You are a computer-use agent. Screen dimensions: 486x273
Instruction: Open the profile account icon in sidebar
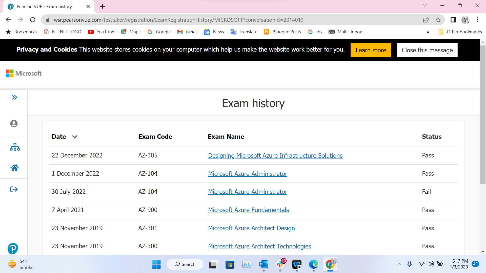(13, 124)
